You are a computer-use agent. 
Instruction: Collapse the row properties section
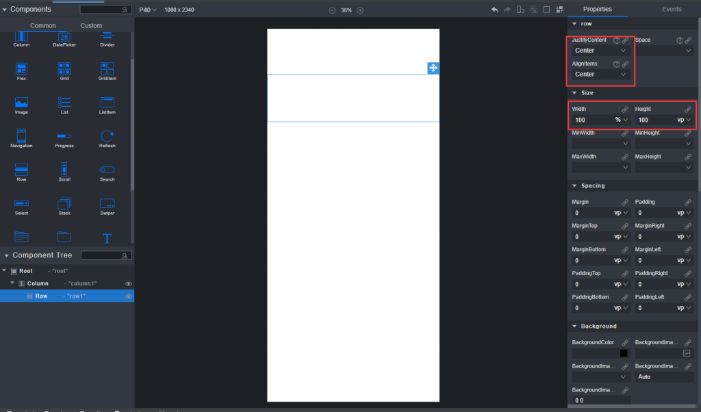(x=574, y=24)
